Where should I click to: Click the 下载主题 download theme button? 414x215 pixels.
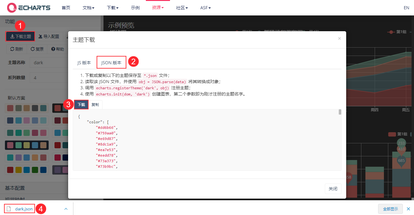click(x=20, y=36)
